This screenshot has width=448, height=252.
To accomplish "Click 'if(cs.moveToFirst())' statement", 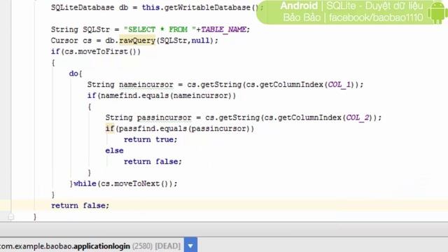I will coord(96,52).
